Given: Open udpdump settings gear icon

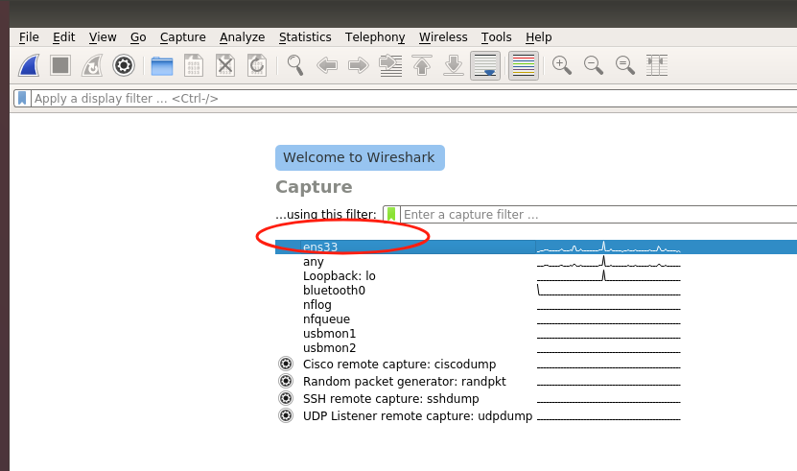Looking at the screenshot, I should tap(286, 415).
